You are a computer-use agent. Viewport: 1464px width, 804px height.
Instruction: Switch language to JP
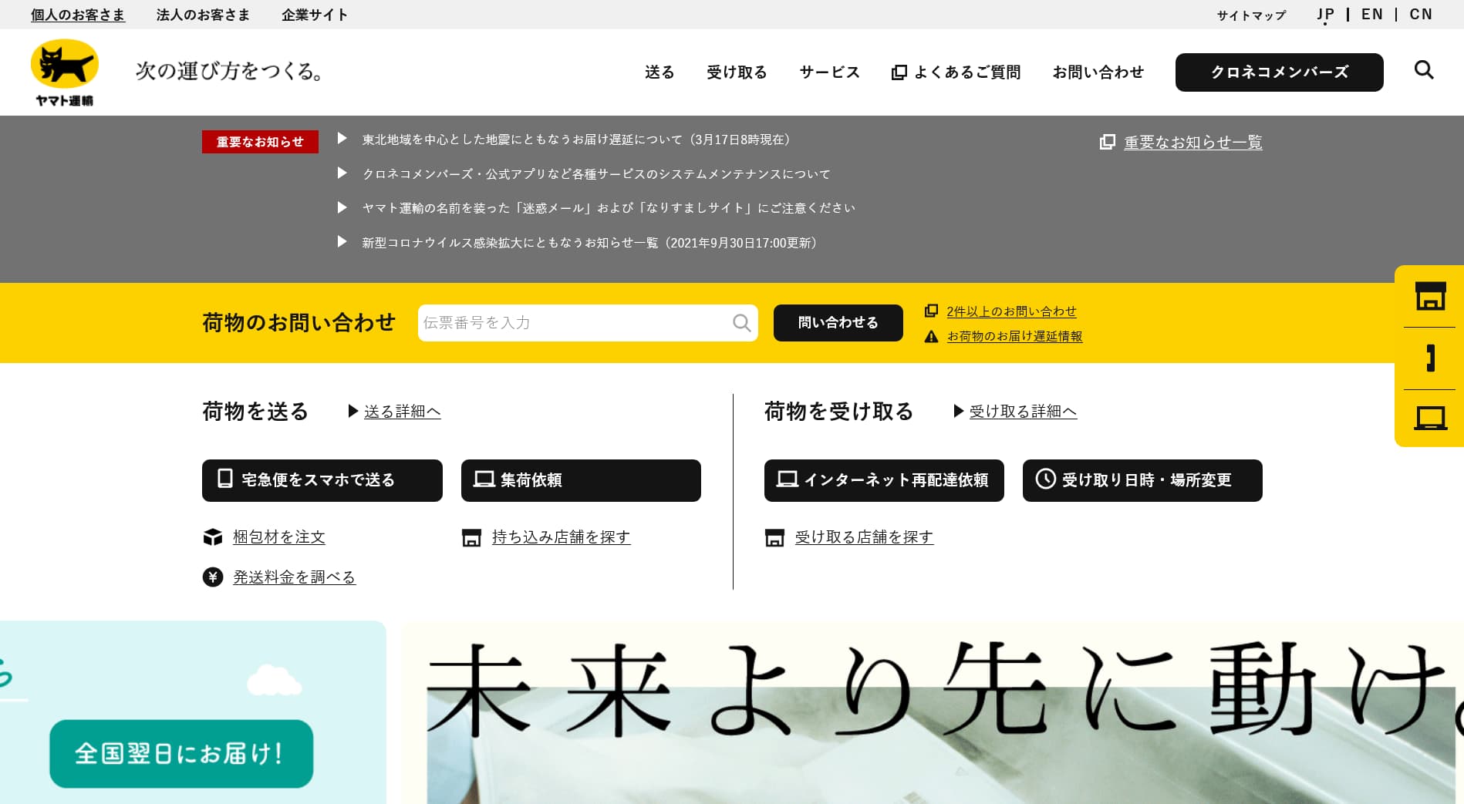click(1325, 15)
